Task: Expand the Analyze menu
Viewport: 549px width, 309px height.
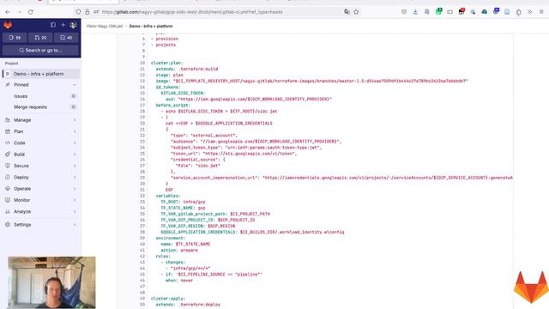Action: [x=40, y=212]
